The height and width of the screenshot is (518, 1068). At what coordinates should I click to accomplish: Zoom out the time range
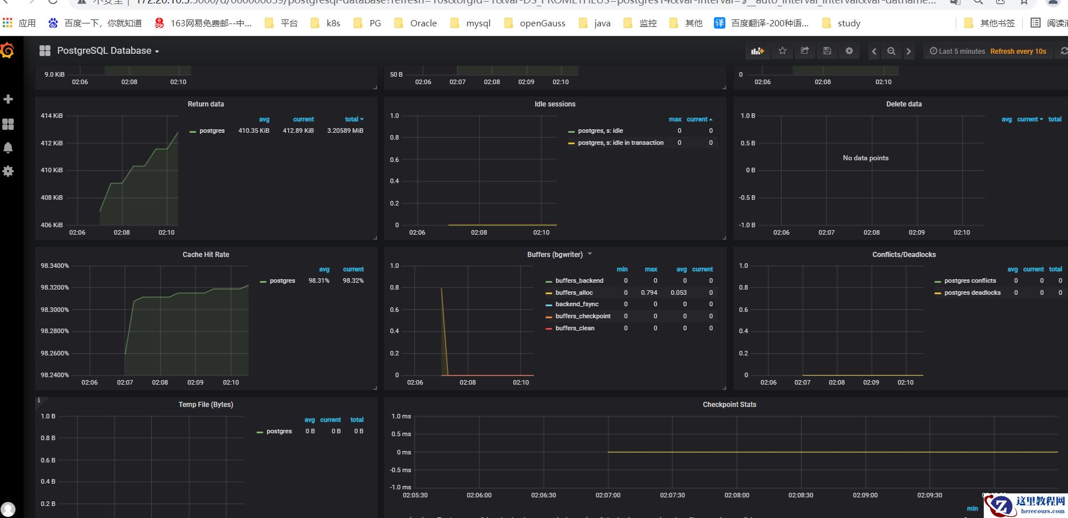[x=891, y=52]
